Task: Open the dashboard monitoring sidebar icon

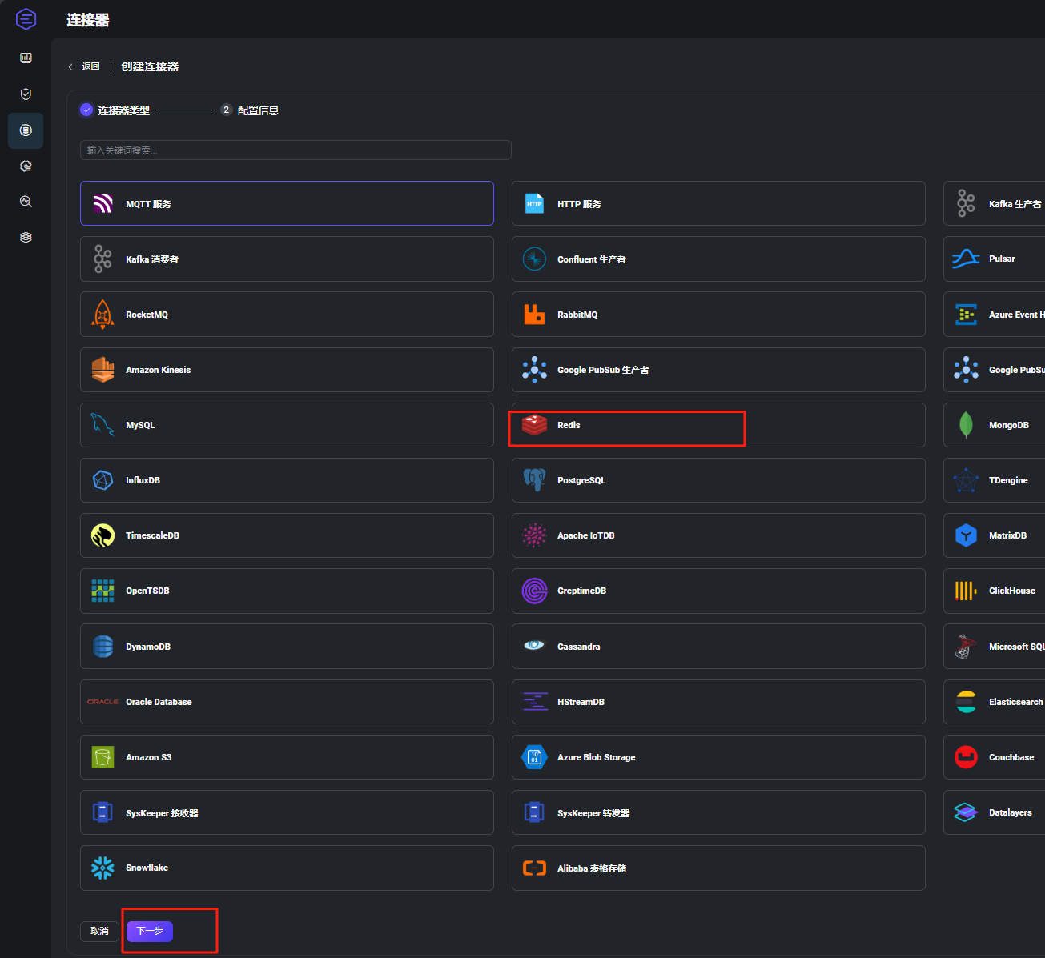Action: point(26,58)
